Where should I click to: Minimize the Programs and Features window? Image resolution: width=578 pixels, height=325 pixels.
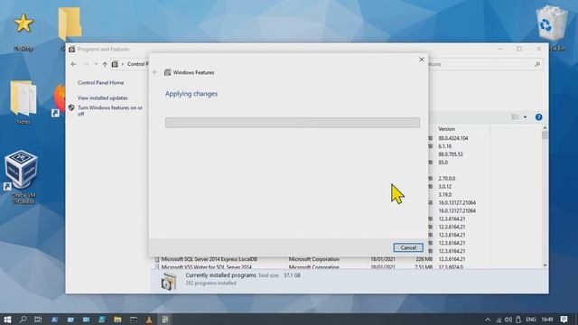(500, 49)
